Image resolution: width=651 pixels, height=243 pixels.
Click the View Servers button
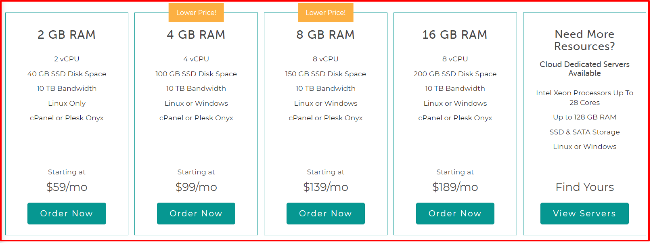584,213
